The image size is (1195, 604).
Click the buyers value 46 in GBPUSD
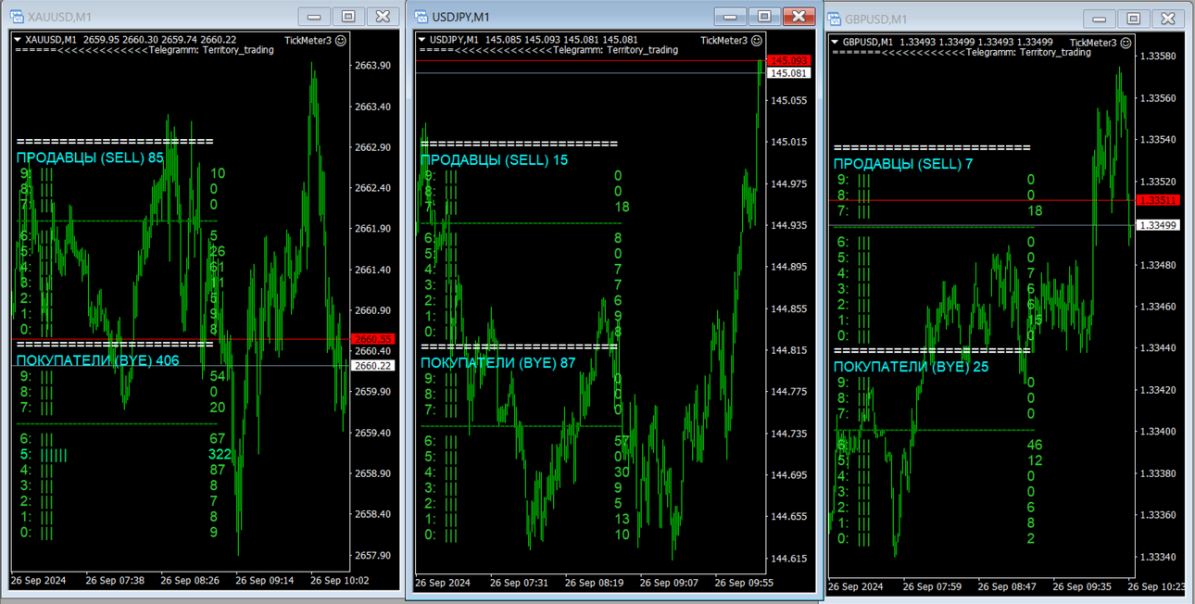click(x=1035, y=445)
